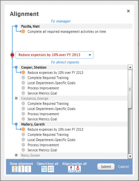Toggle Pasilla's Complete all required management activities alignment

[x=23, y=31]
